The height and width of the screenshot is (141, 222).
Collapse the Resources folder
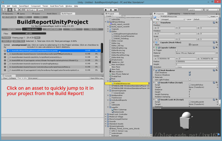click(x=108, y=81)
